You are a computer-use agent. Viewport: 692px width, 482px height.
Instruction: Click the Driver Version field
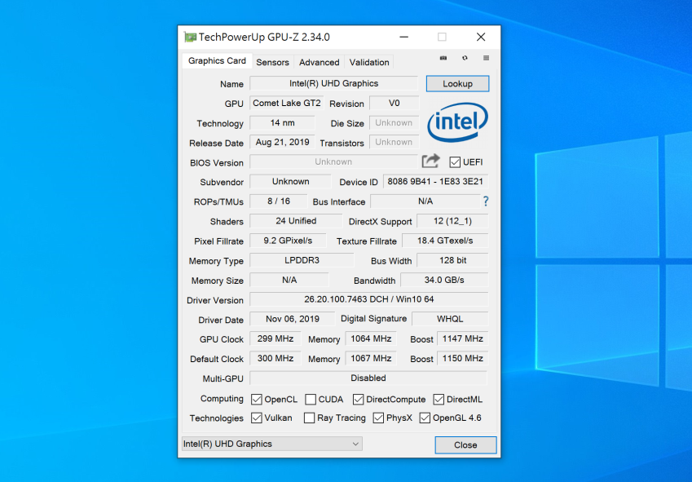(x=369, y=299)
